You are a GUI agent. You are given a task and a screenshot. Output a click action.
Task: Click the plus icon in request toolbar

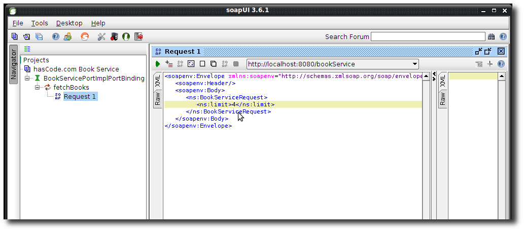pos(490,64)
